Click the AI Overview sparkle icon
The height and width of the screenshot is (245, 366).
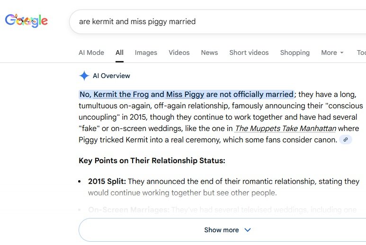84,76
